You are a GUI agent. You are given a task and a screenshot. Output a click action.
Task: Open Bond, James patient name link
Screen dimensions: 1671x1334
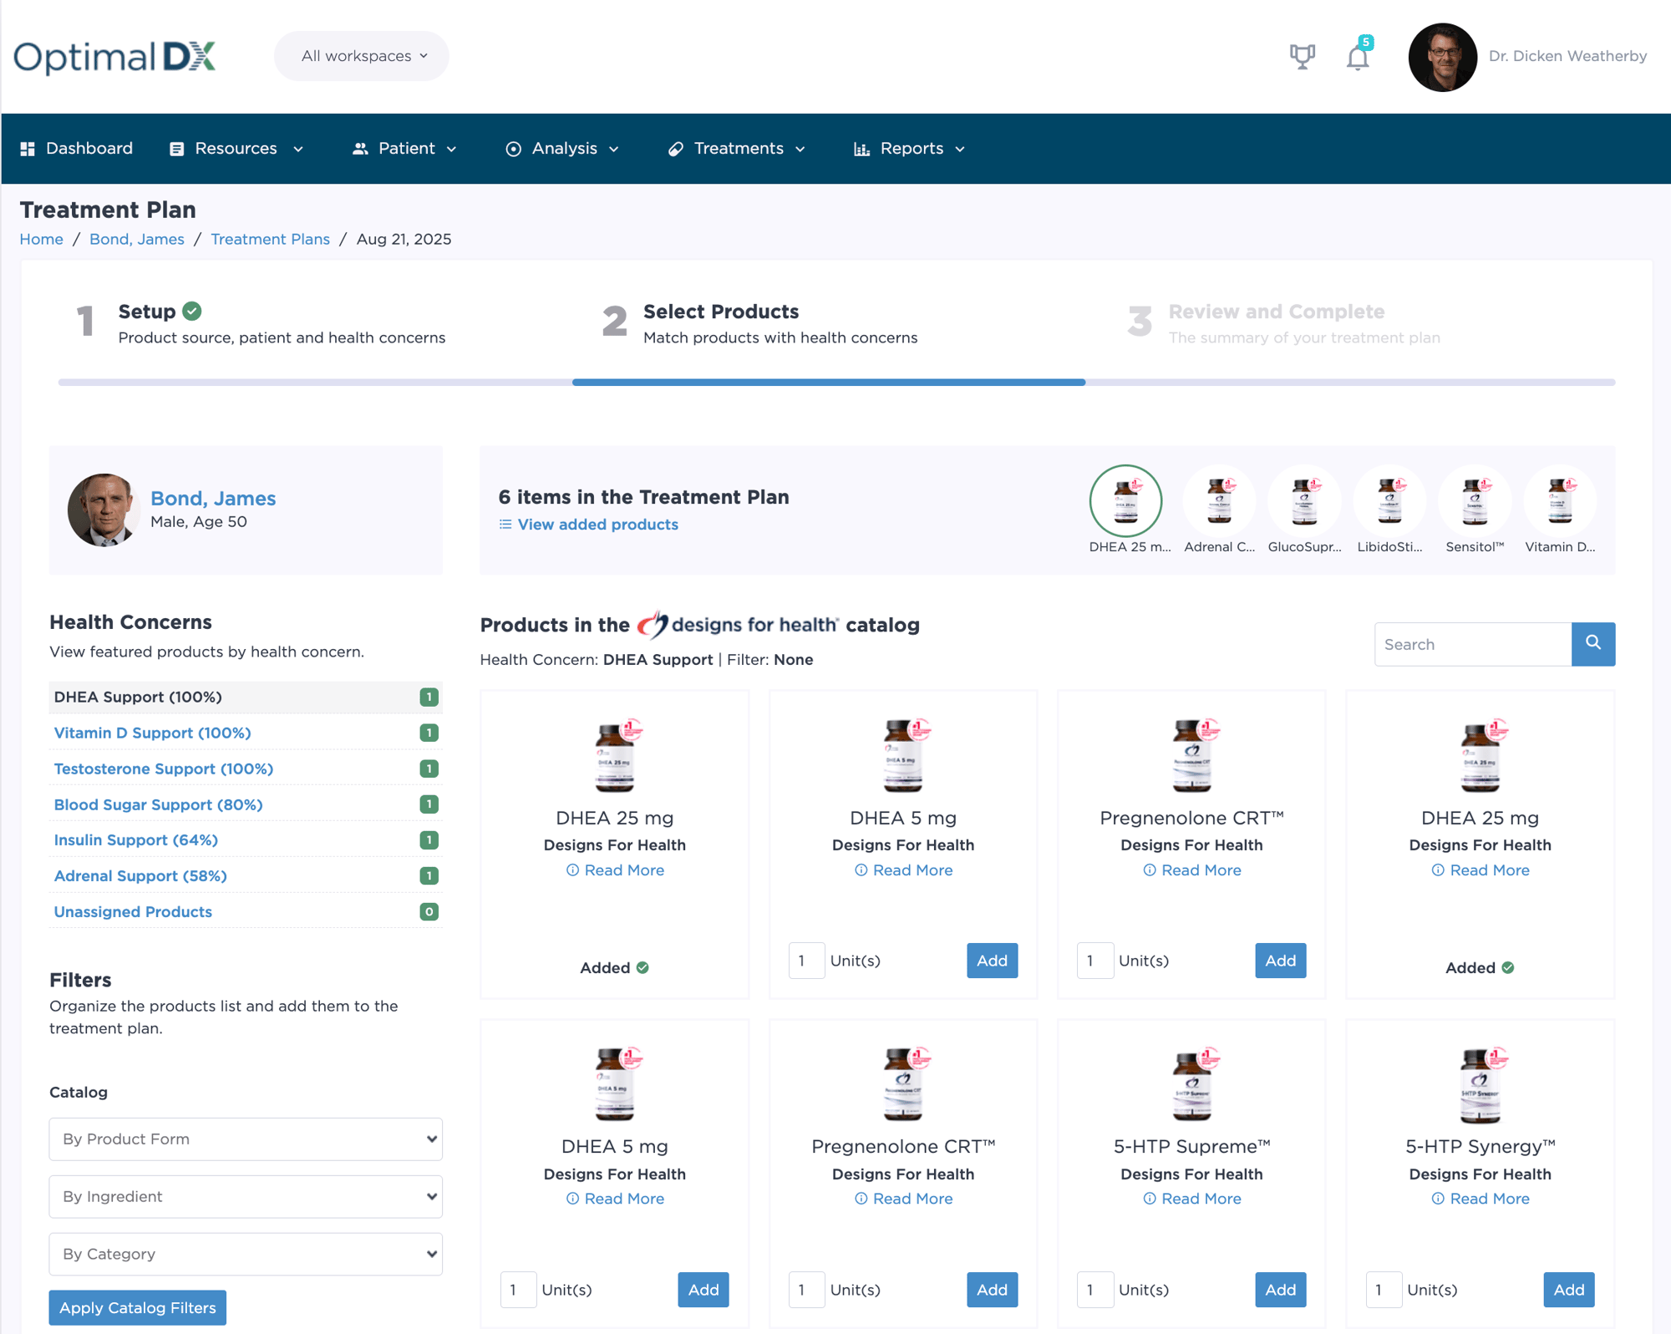click(213, 498)
